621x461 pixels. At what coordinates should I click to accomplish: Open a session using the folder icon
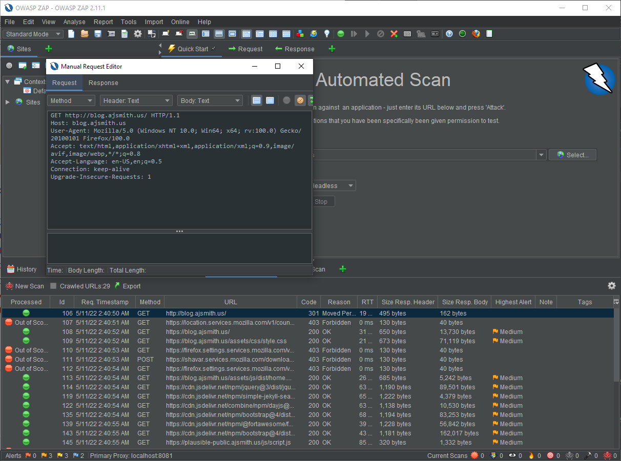point(85,33)
